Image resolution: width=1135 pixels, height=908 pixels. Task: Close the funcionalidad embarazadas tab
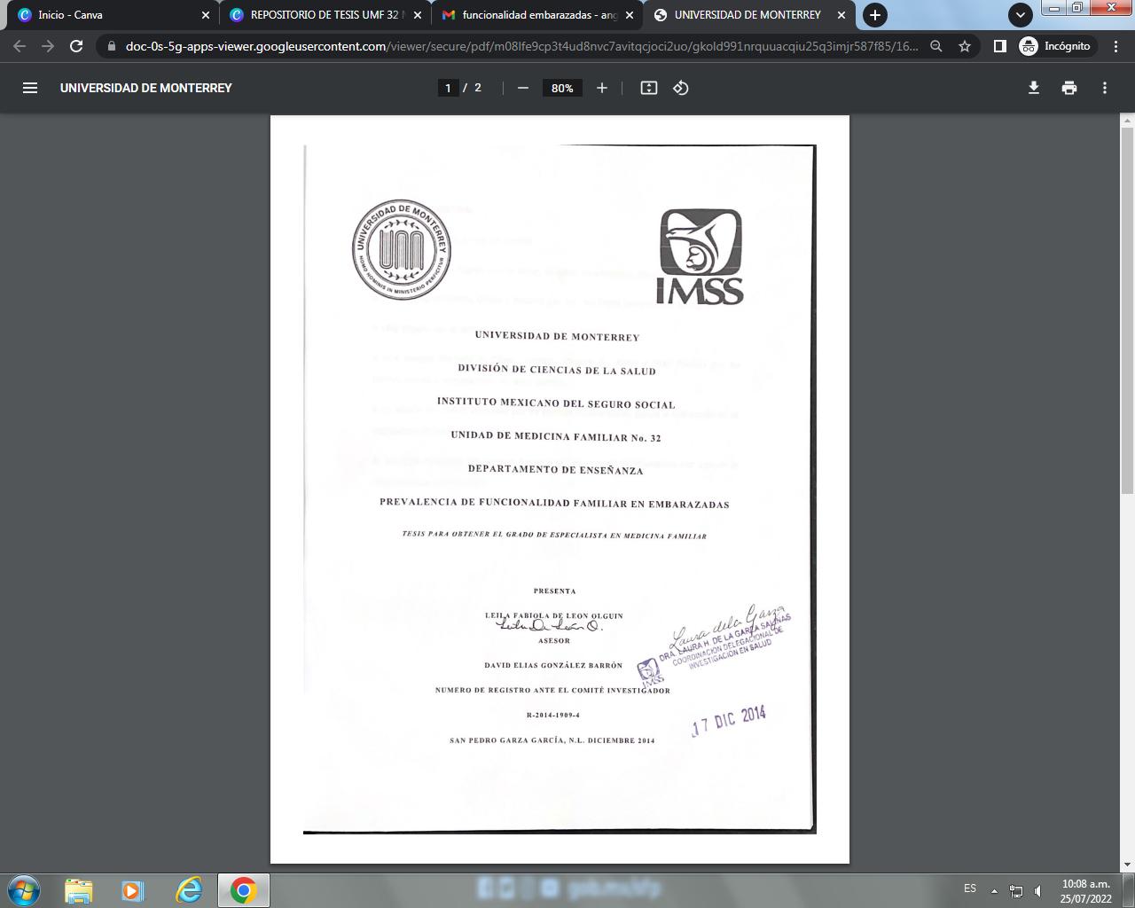630,15
